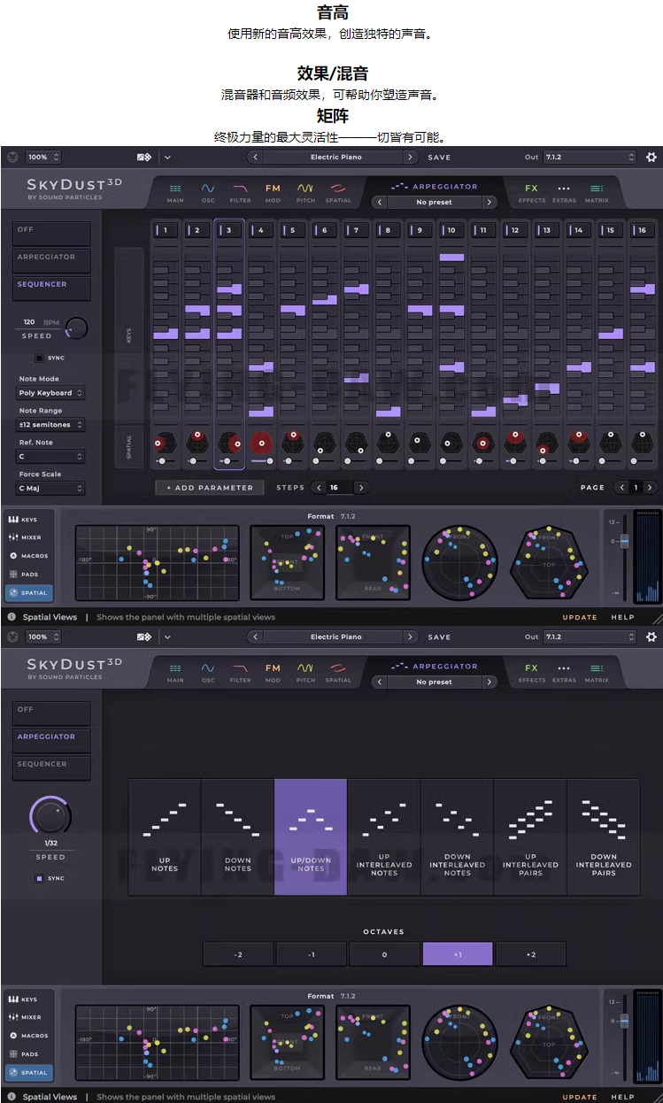663x1103 pixels.
Task: Select the KEYS row label in sequencer
Action: coord(129,336)
